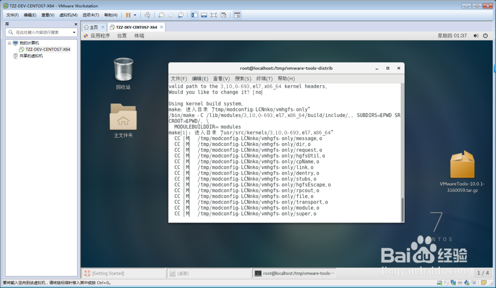Toggle the library sidebar view icon
The image size is (496, 288).
point(194,15)
